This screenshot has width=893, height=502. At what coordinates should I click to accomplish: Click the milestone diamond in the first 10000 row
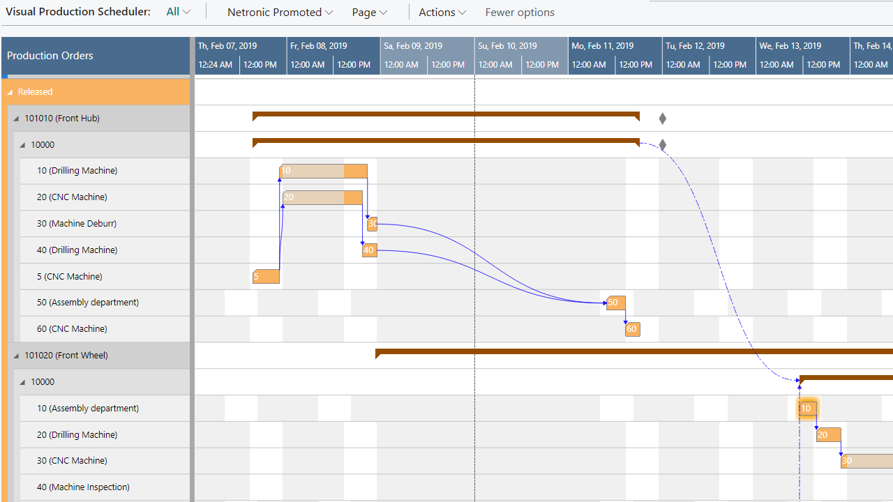(663, 145)
